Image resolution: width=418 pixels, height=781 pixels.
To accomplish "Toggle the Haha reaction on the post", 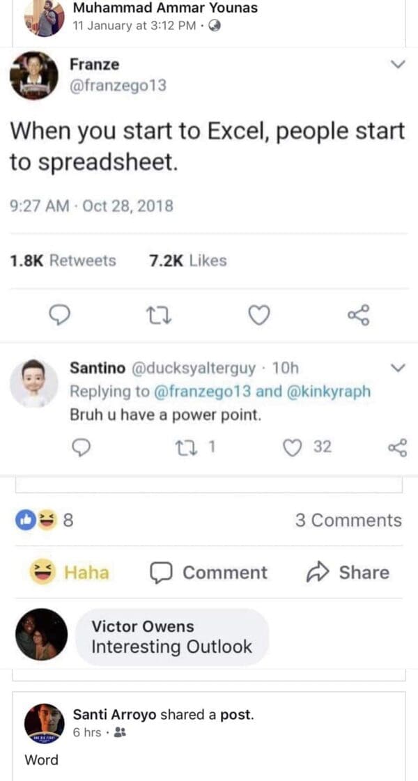I will tap(69, 573).
